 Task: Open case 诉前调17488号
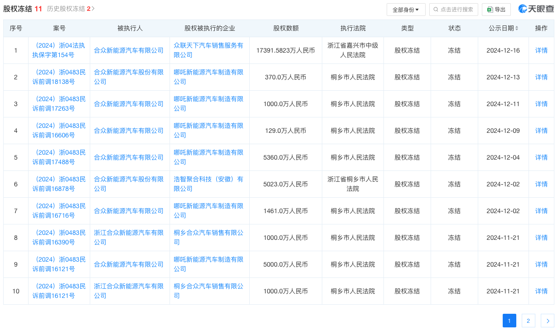59,157
